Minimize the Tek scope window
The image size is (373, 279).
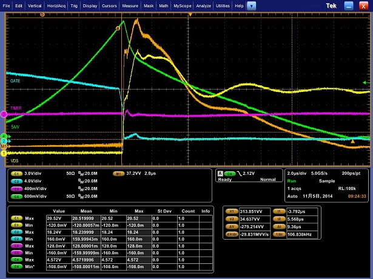(x=349, y=6)
